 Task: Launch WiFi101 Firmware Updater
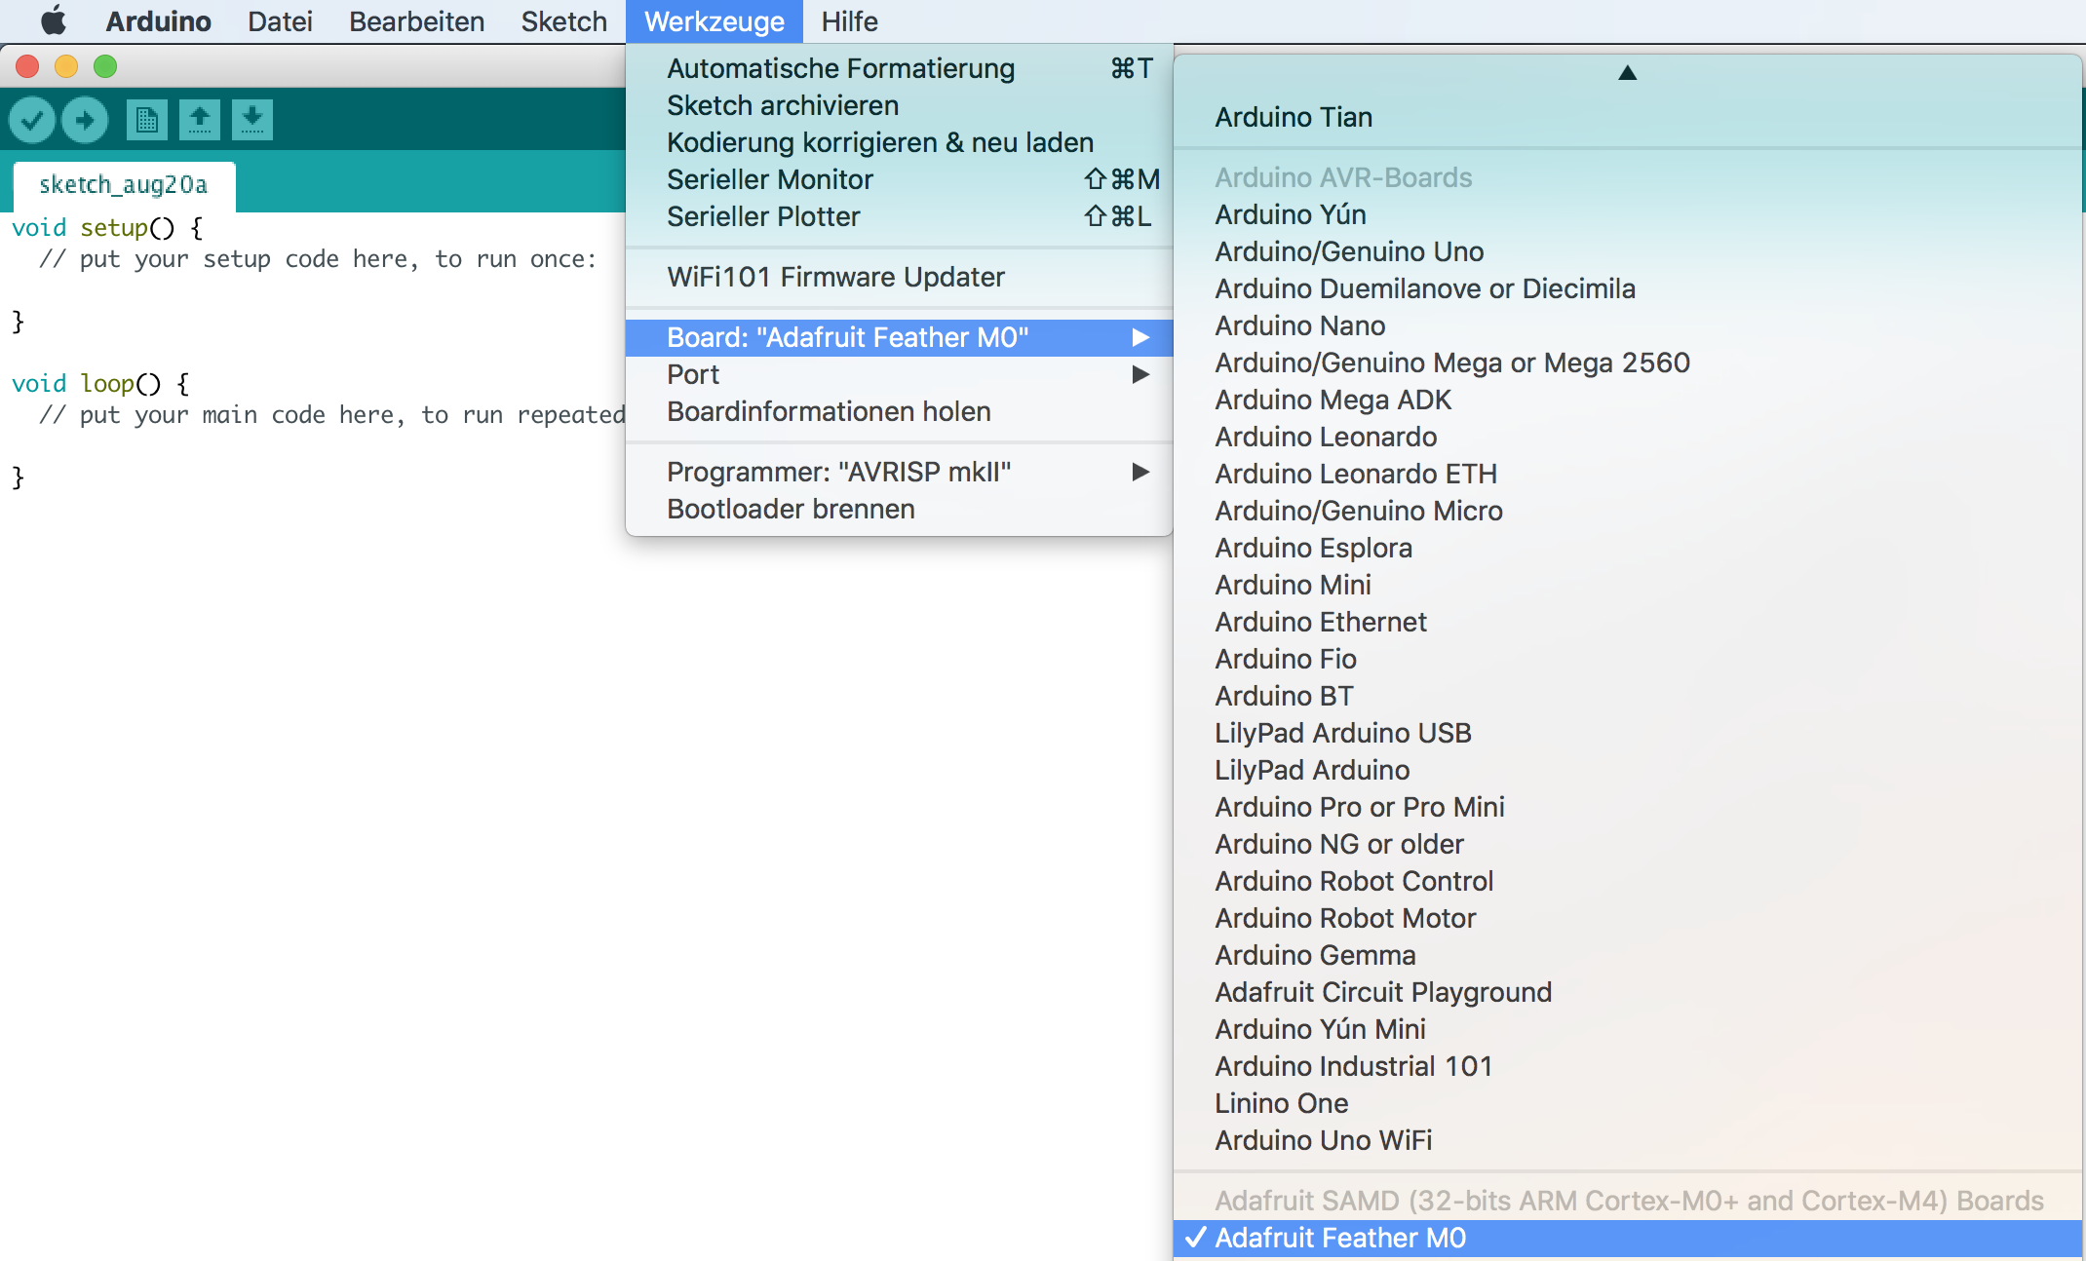[x=899, y=277]
